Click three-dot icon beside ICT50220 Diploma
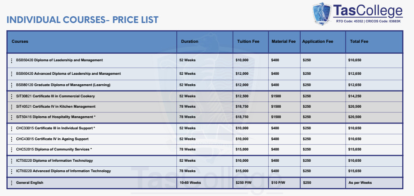This screenshot has height=196, width=414. click(x=12, y=161)
